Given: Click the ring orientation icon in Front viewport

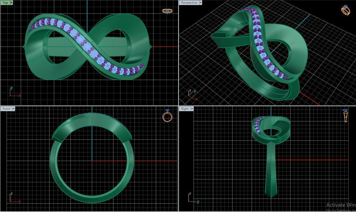Looking at the screenshot, I should click(167, 116).
